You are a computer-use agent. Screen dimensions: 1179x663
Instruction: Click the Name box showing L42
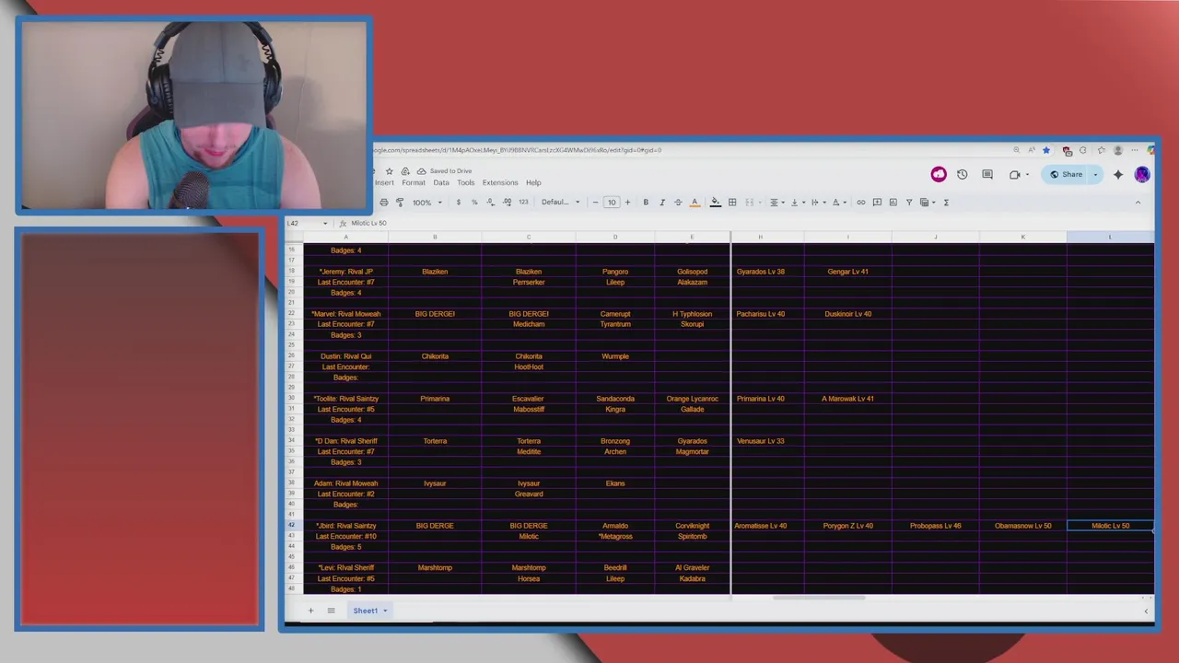pos(306,223)
